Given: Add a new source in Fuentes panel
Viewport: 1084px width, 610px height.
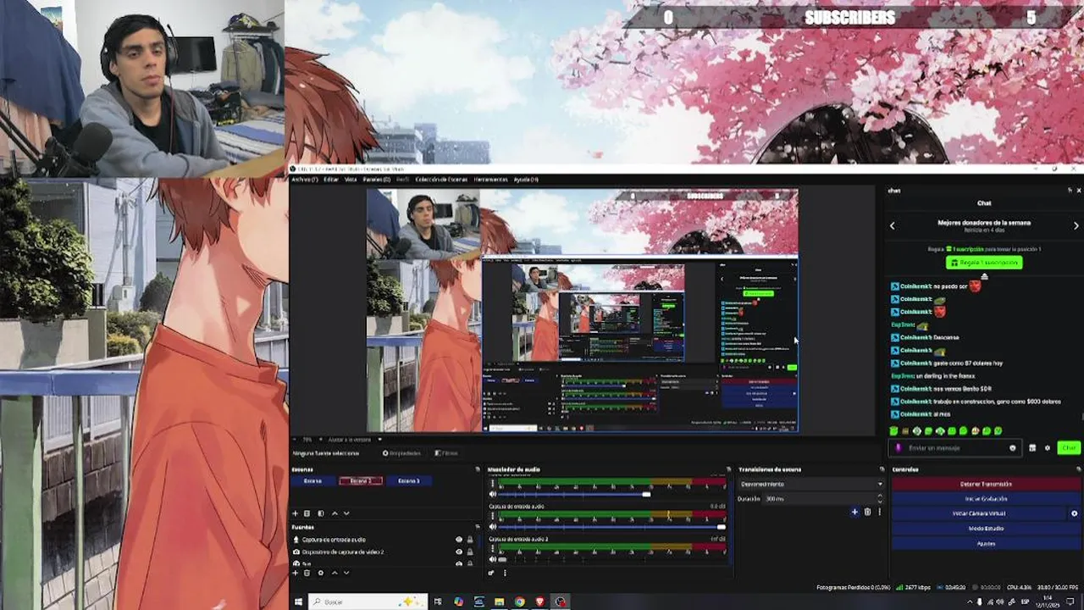Looking at the screenshot, I should click(x=295, y=573).
